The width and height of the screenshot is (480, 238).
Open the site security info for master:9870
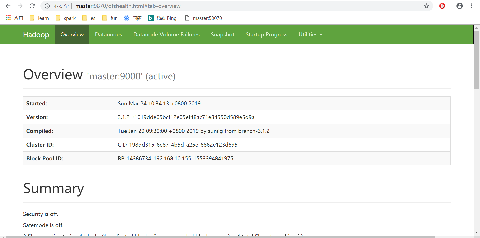point(47,6)
